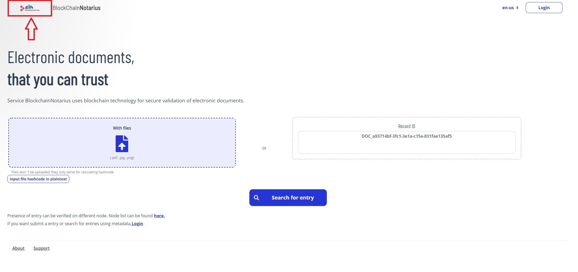Open the Support footer link
This screenshot has width=578, height=272.
tap(41, 248)
